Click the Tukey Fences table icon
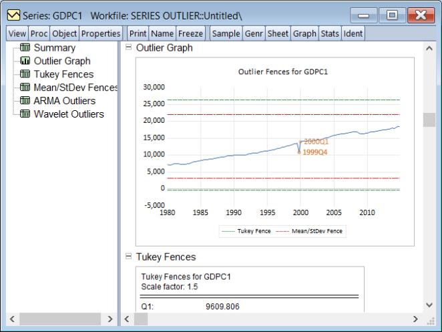442x332 pixels. (25, 75)
